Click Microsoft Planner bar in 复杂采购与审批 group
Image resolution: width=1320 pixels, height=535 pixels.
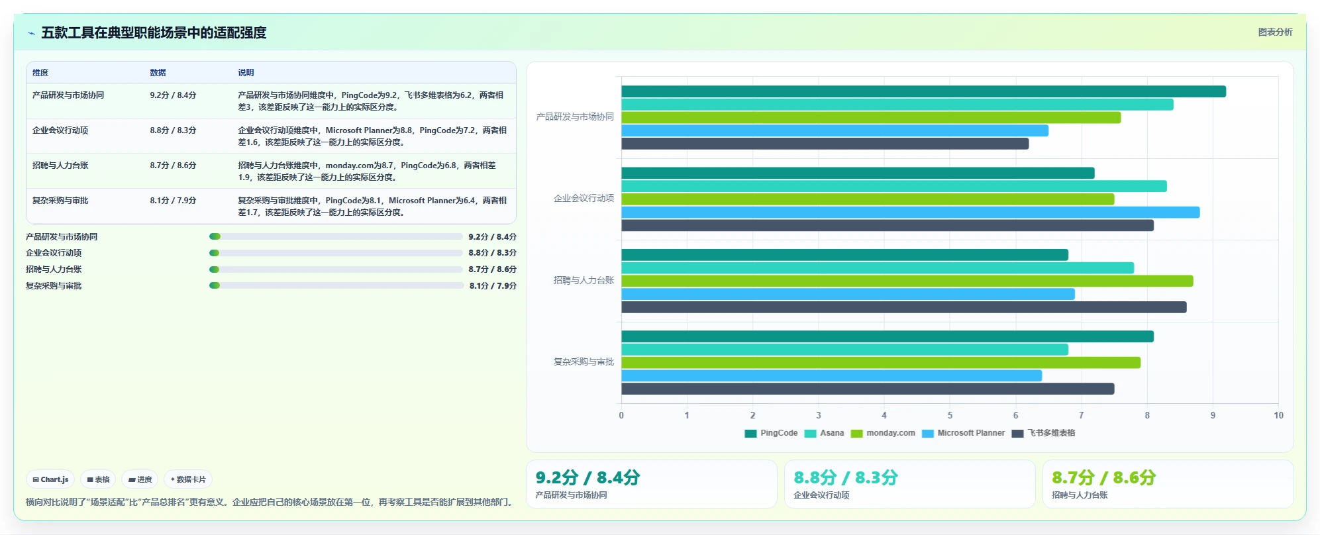[x=831, y=376]
